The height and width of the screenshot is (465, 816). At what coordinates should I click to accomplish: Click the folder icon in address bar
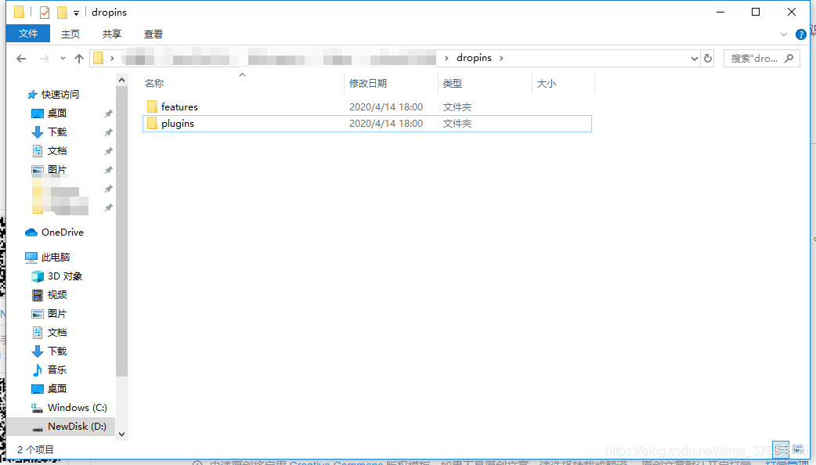(99, 58)
